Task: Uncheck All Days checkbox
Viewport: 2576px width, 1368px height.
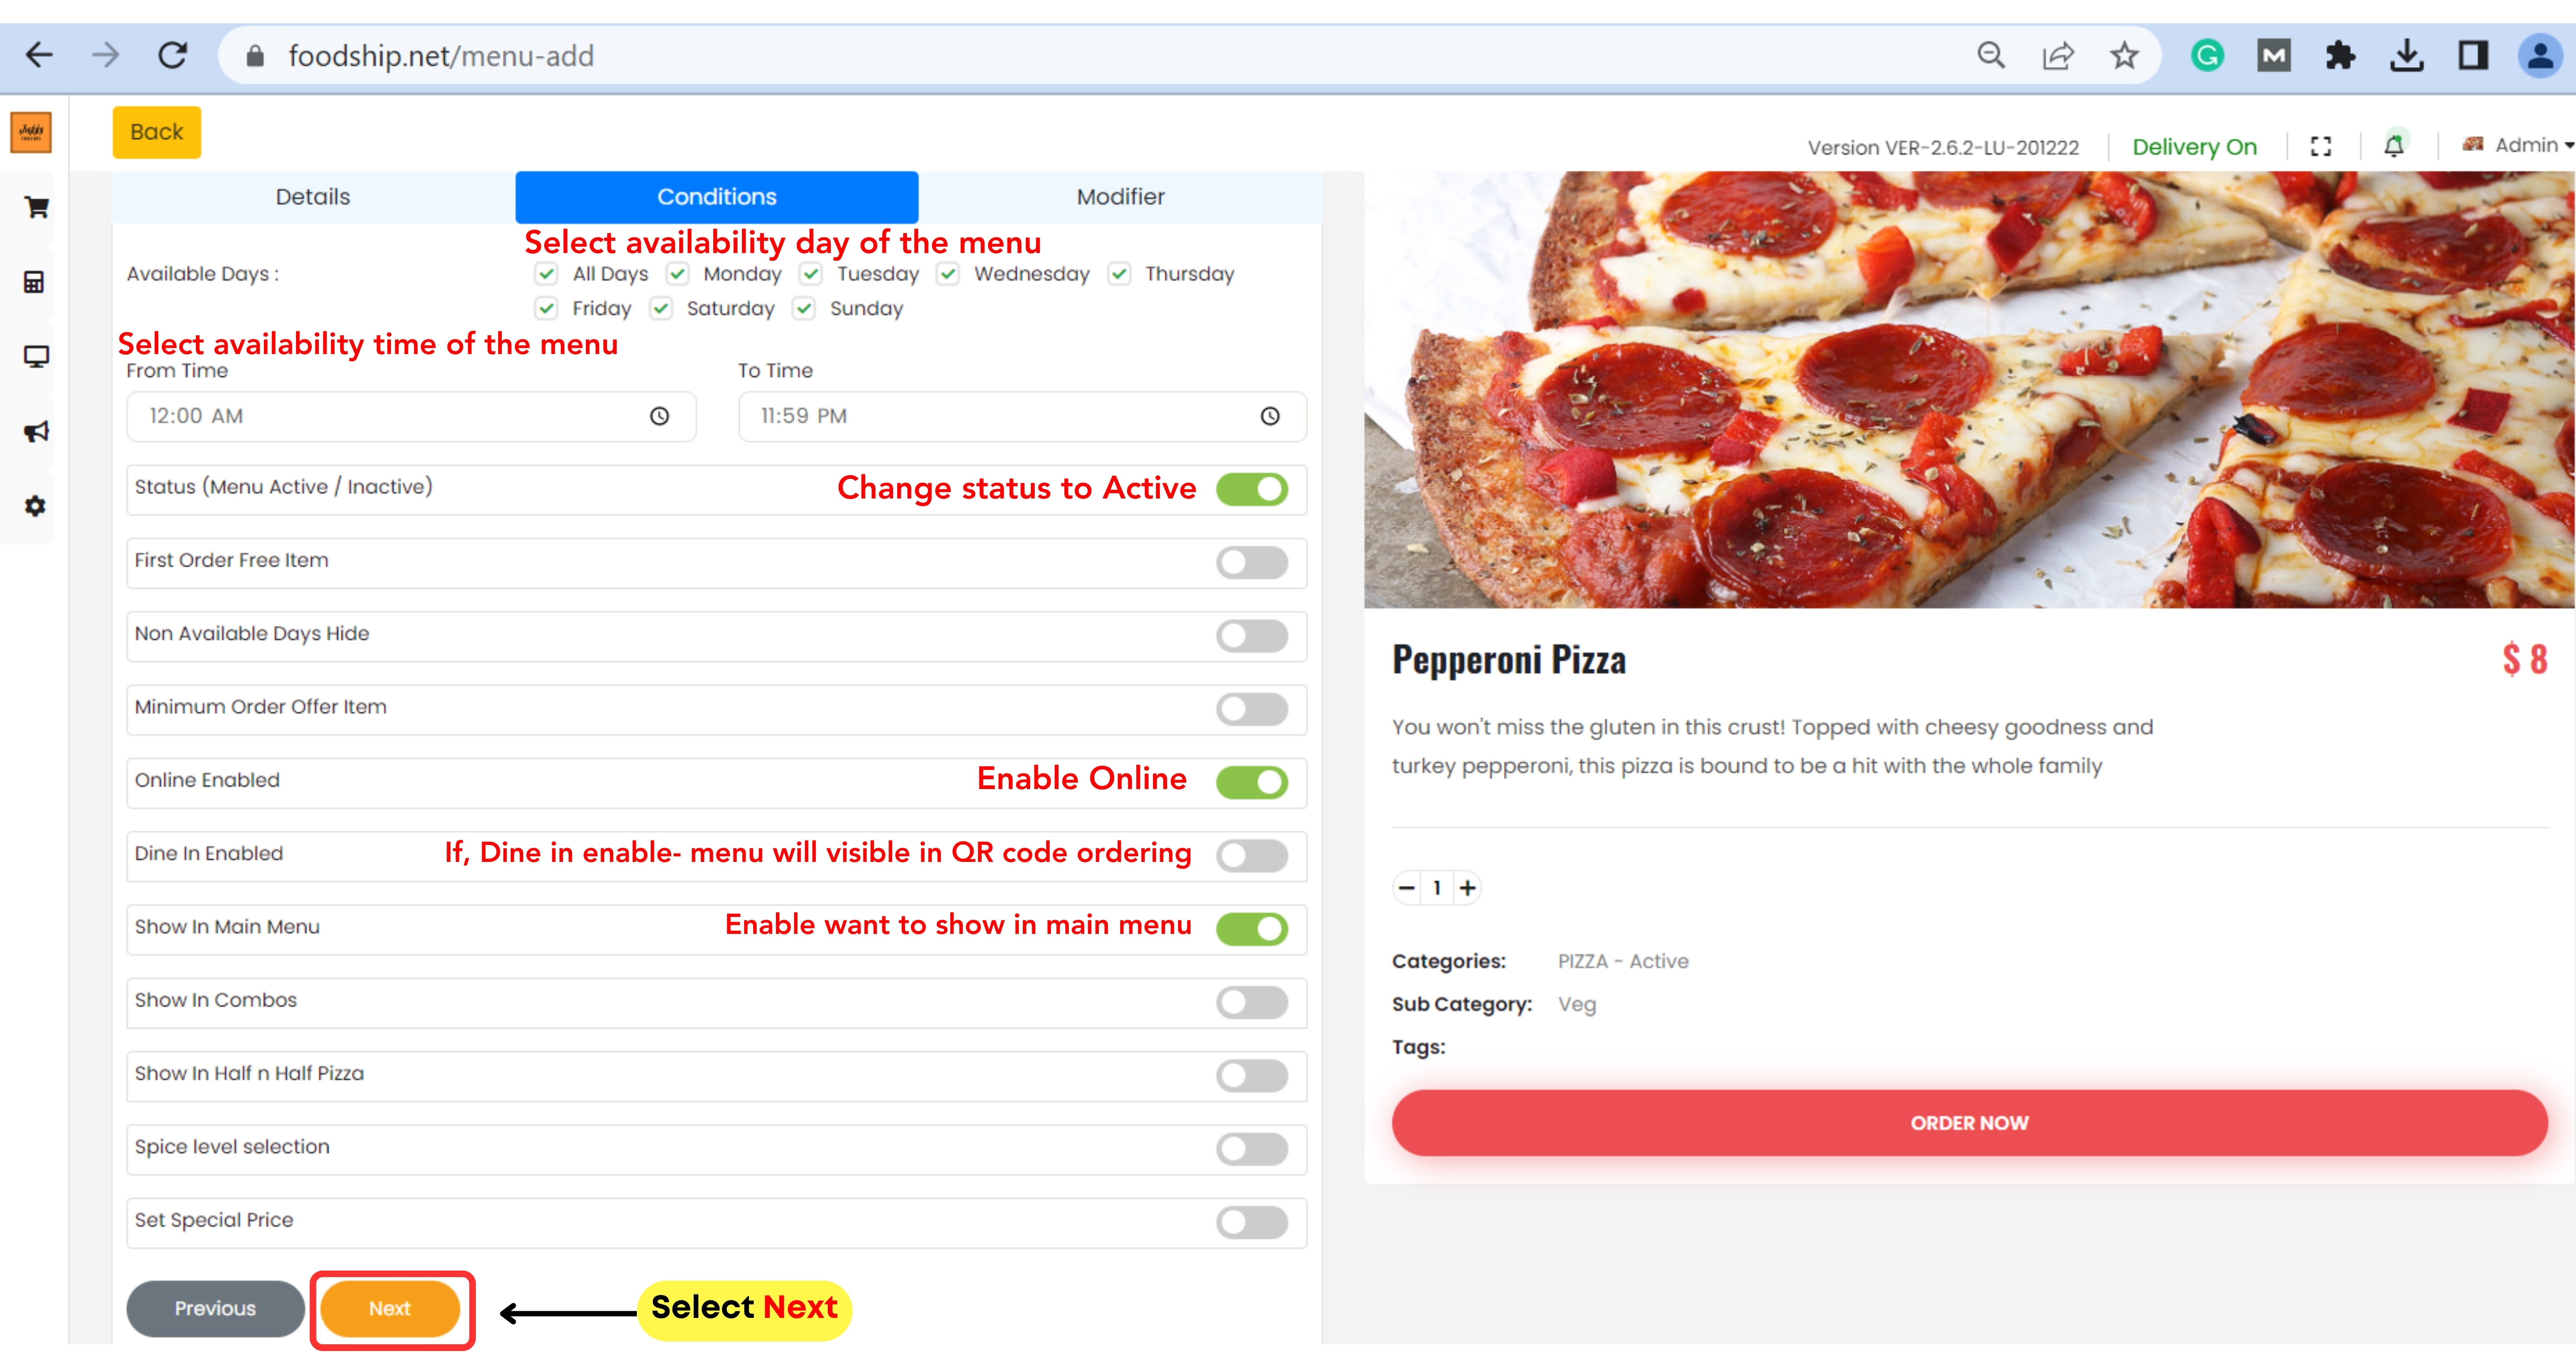Action: [x=546, y=274]
